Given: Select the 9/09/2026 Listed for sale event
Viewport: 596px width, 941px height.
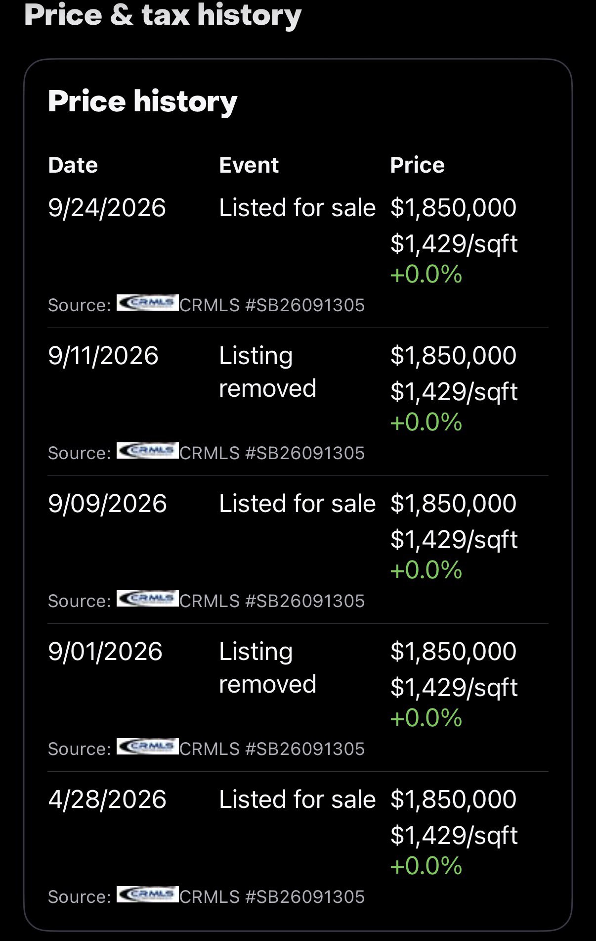Looking at the screenshot, I should (x=298, y=504).
